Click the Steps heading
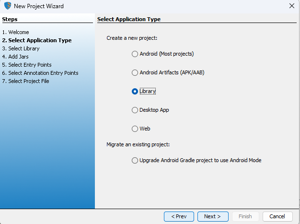 (x=10, y=19)
